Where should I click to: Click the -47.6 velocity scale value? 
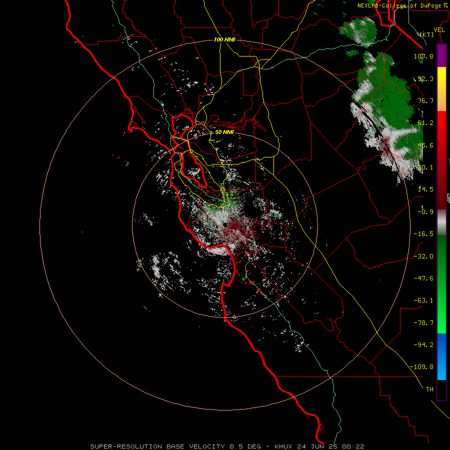pos(423,278)
